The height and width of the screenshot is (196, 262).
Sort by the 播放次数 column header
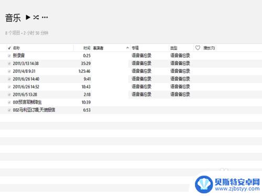pyautogui.click(x=209, y=48)
